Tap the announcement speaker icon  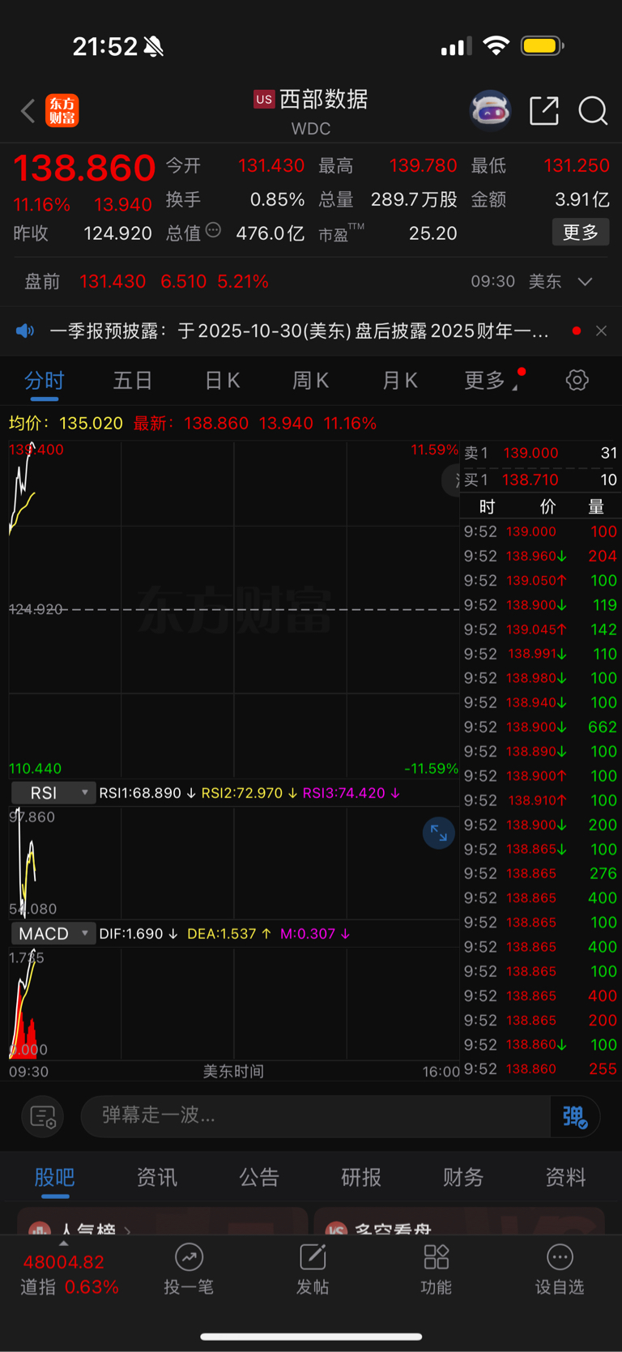click(x=25, y=331)
